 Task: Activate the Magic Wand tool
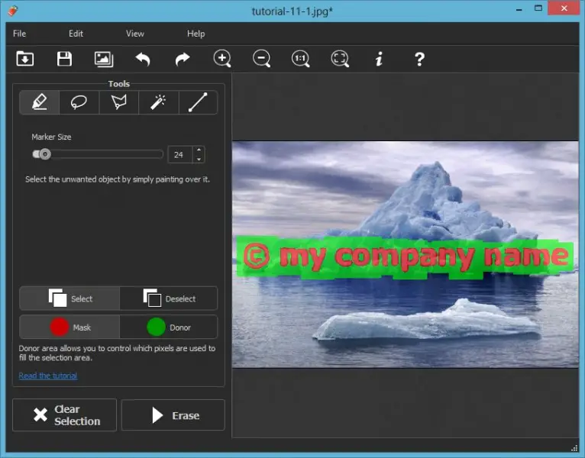point(158,102)
